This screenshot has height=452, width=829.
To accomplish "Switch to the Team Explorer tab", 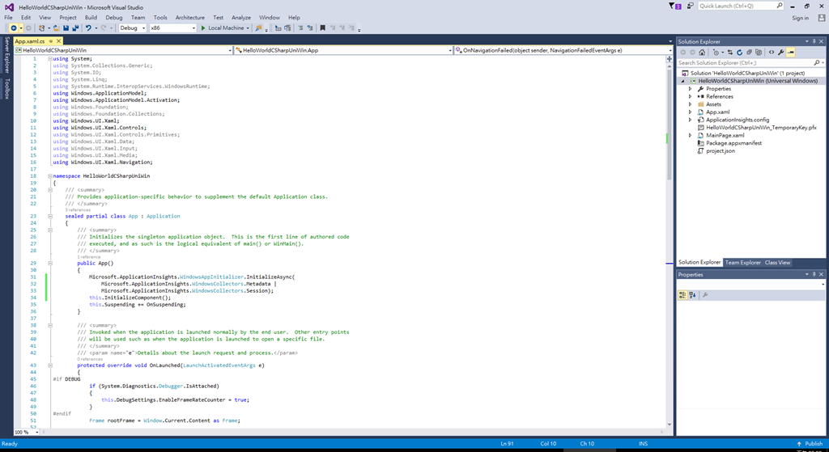I will [742, 263].
